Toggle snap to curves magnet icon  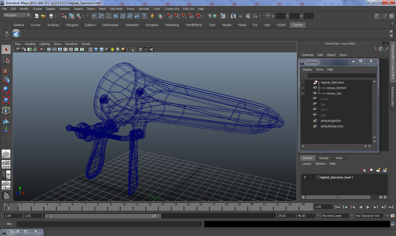pos(177,16)
